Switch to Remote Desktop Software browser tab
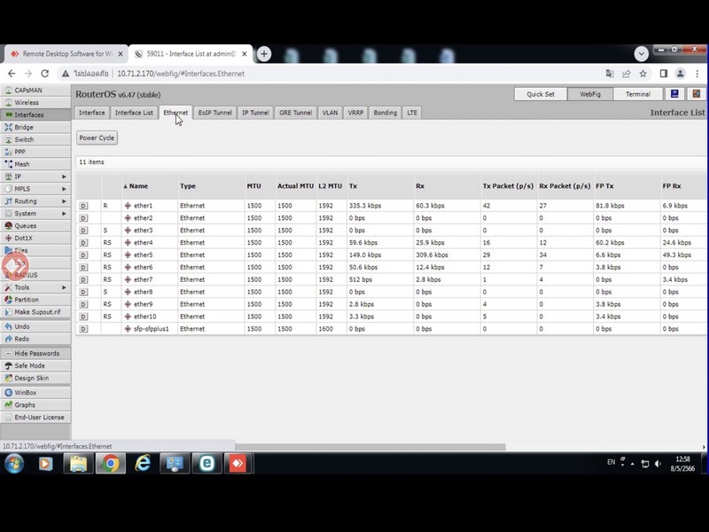This screenshot has height=532, width=709. (x=66, y=54)
